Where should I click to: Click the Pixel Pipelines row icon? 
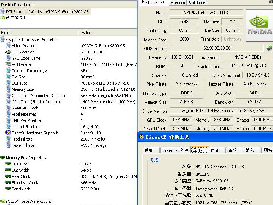pos(8,114)
